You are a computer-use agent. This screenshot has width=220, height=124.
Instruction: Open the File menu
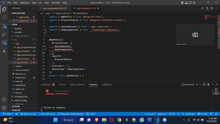coord(9,3)
